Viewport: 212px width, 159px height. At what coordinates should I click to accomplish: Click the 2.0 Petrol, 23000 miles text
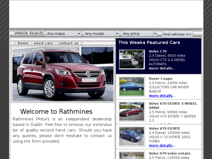click(x=168, y=83)
